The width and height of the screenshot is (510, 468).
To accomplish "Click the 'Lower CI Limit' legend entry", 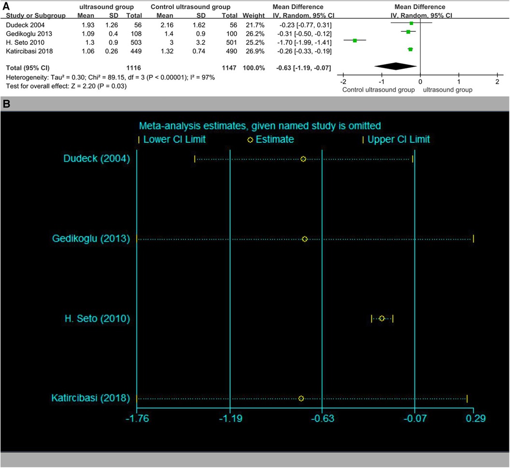I will [172, 139].
